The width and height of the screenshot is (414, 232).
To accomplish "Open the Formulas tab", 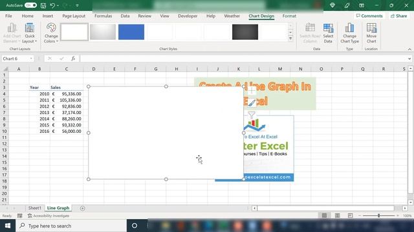I will [103, 15].
